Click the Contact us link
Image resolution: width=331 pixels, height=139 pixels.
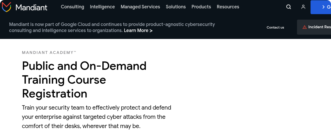(275, 27)
